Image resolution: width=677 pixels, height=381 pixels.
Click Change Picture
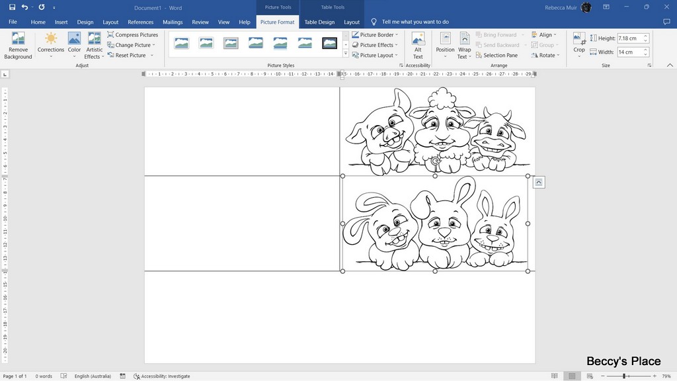pyautogui.click(x=131, y=45)
